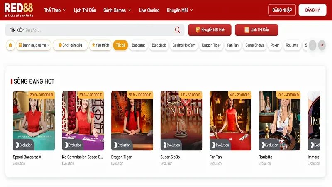332x187 pixels.
Task: Open the Immersive game thumbnail
Action: 314,121
